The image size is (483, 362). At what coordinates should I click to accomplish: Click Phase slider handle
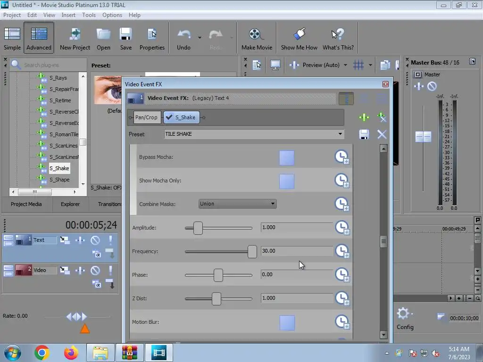pos(218,275)
